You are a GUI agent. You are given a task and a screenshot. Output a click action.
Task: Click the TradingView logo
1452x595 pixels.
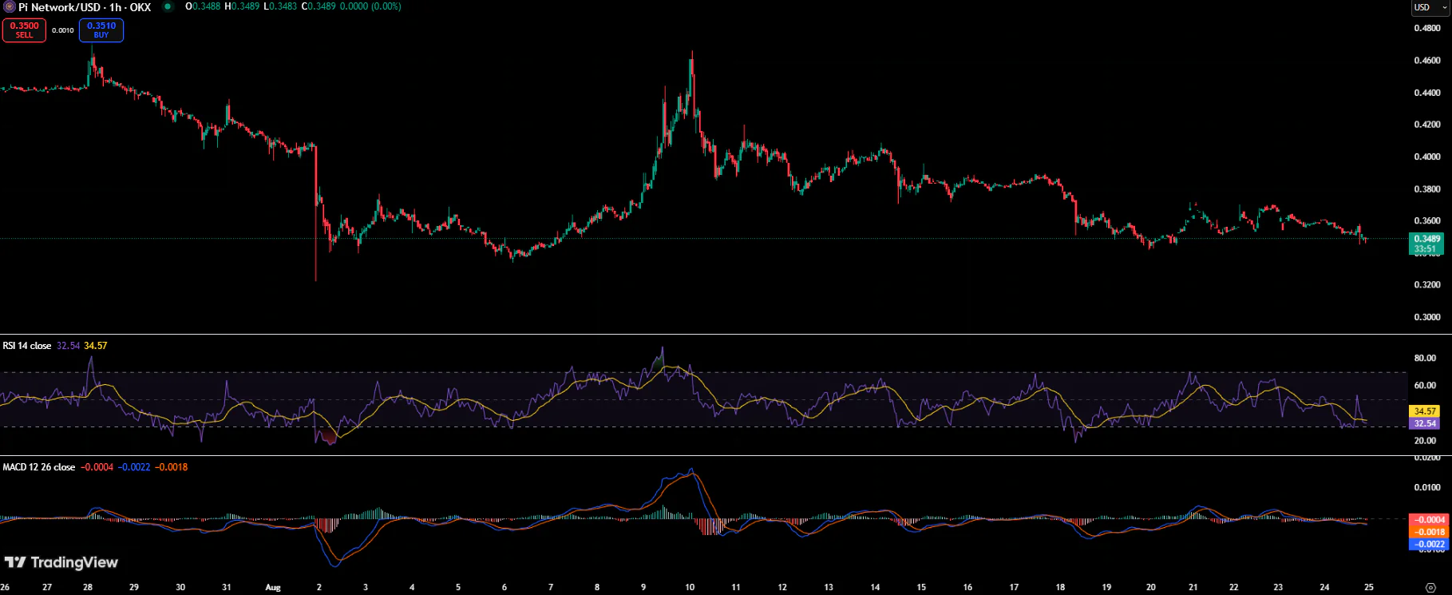pos(61,562)
